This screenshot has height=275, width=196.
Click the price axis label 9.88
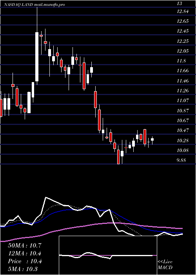point(181,160)
